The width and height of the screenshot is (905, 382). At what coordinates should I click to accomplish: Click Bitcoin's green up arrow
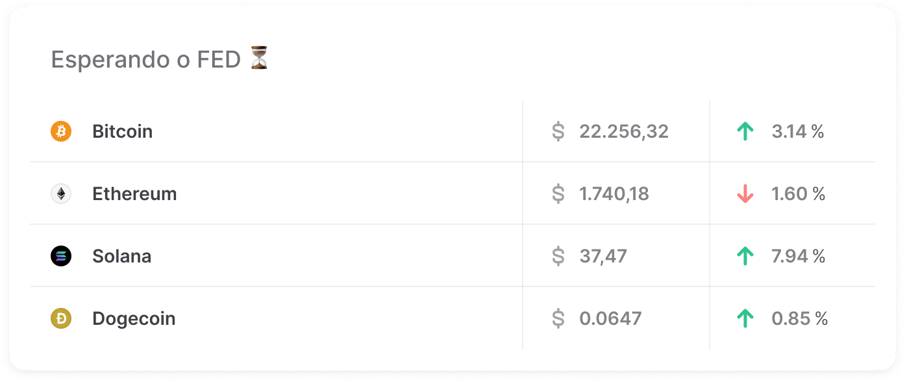(745, 132)
